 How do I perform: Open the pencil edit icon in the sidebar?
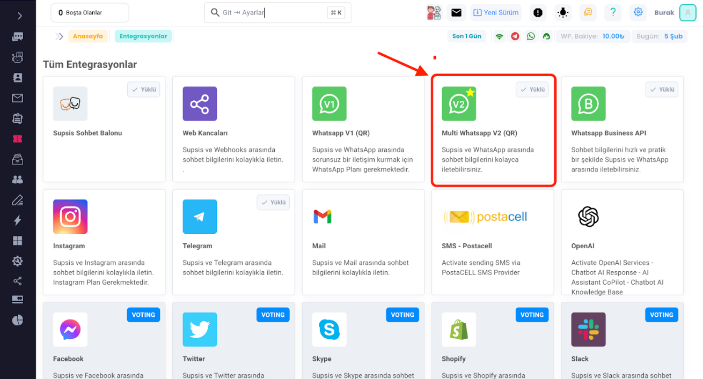tap(18, 200)
